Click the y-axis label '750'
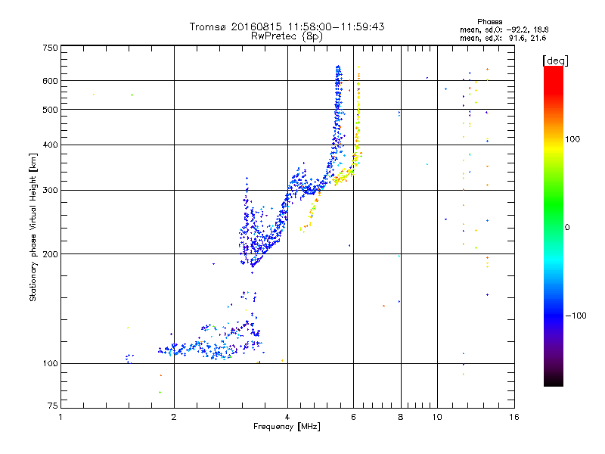The height and width of the screenshot is (454, 605). (50, 48)
